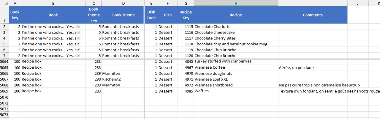Select the KitchenAZ book theme cell

pyautogui.click(x=123, y=79)
